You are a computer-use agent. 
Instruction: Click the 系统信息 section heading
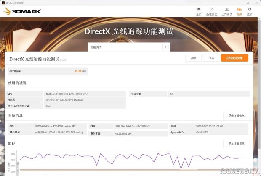pos(15,116)
